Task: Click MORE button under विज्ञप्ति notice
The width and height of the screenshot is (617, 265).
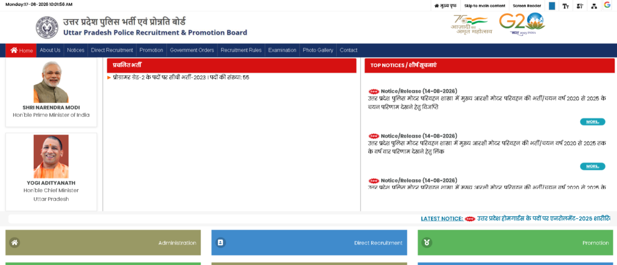Action: point(593,122)
